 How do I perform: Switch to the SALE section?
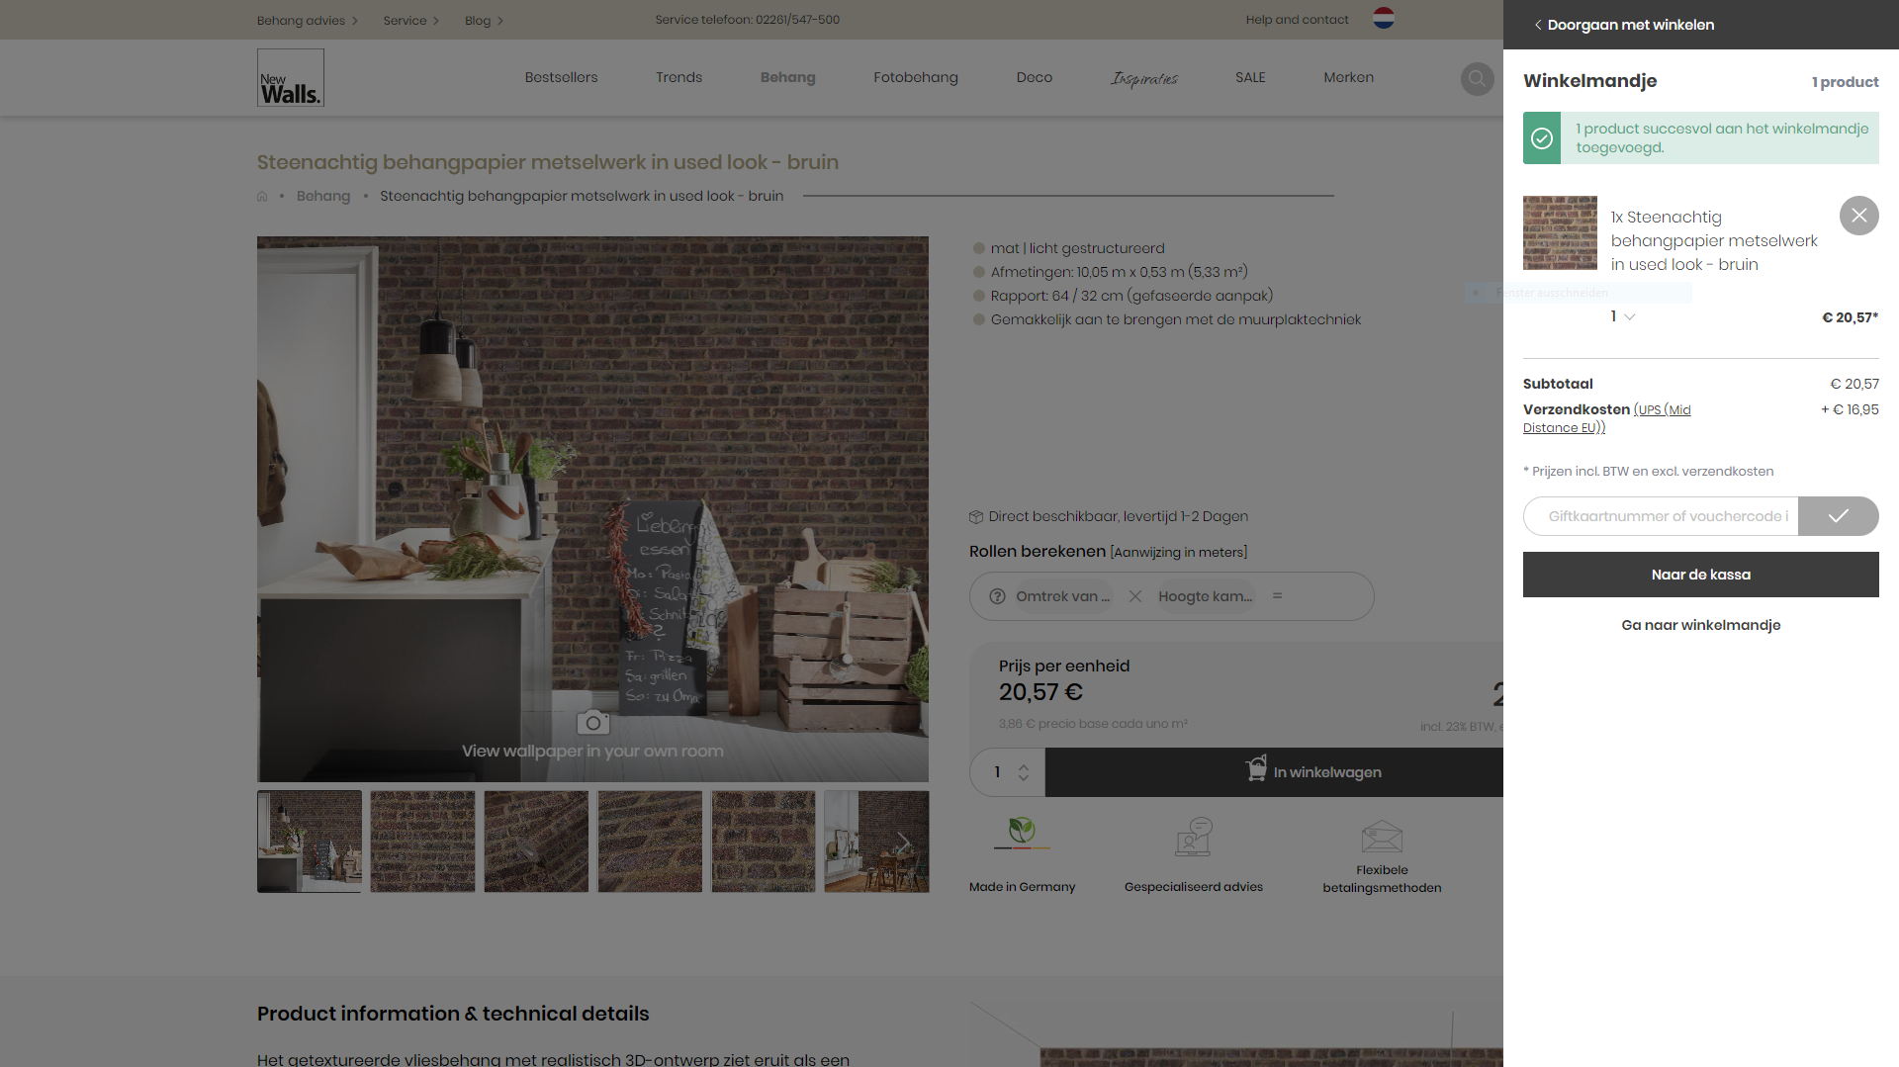1249,77
